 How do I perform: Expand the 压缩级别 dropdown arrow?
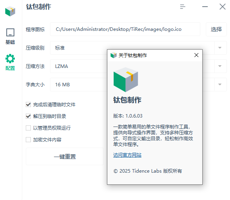click(220, 48)
